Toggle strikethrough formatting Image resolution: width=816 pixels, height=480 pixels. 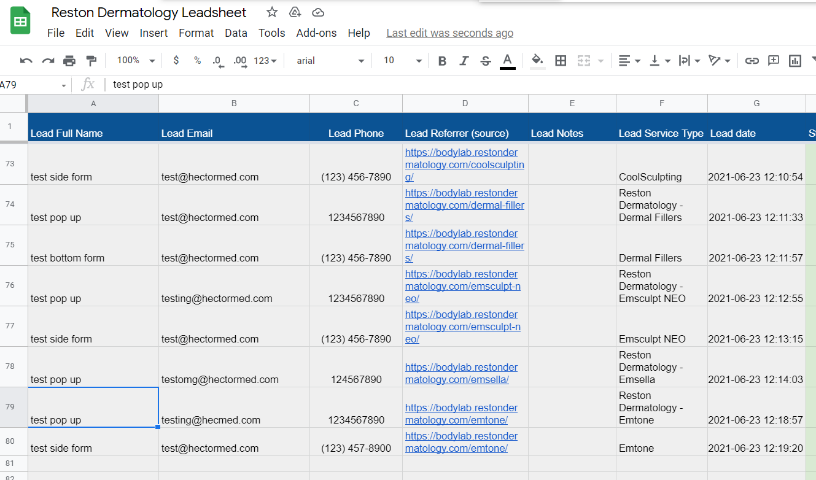[x=486, y=61]
